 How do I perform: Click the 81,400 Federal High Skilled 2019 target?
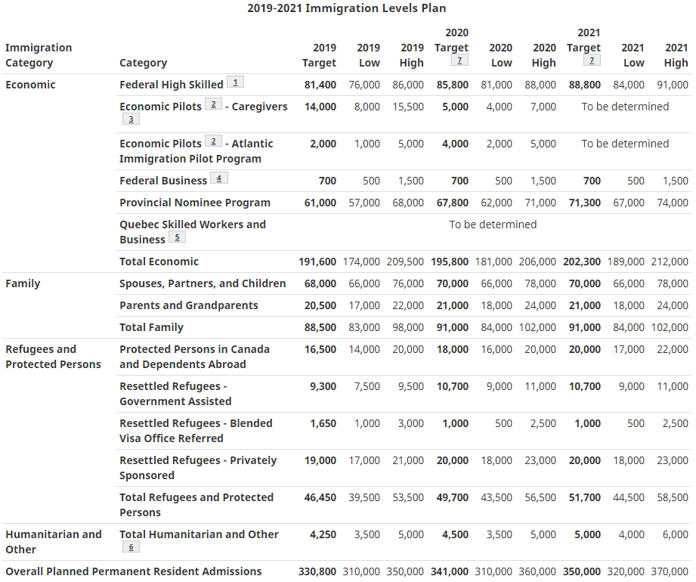pos(320,85)
